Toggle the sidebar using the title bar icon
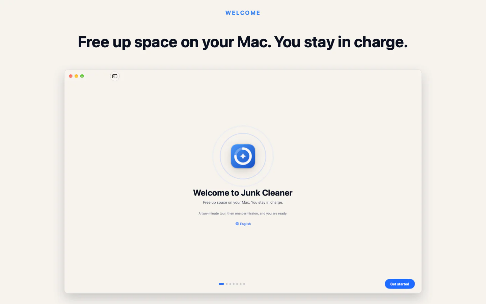486x304 pixels. tap(115, 76)
